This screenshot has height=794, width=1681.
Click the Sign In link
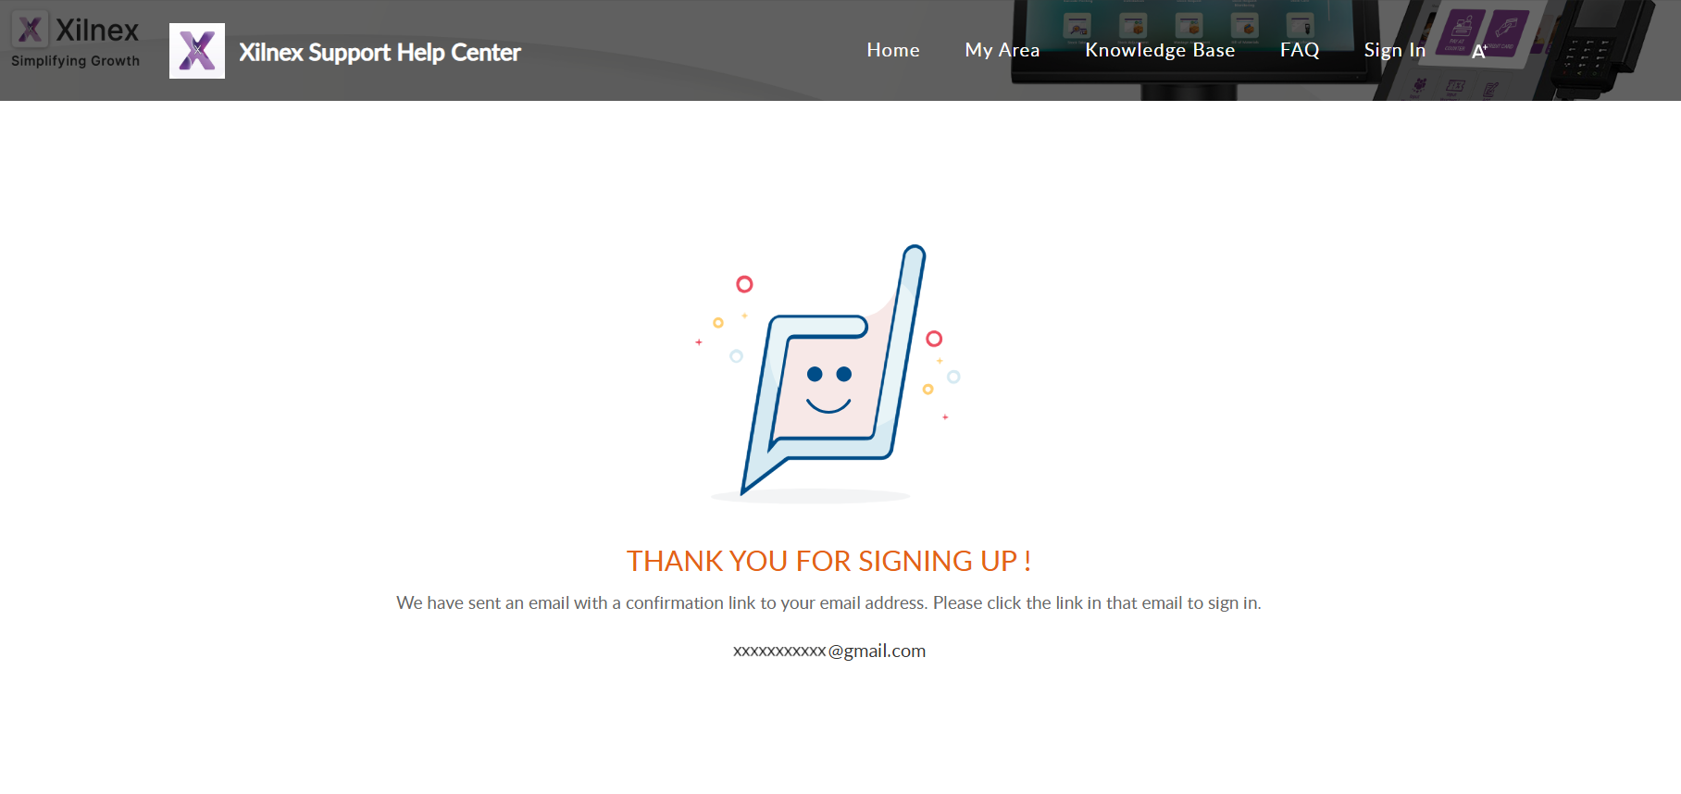tap(1393, 50)
